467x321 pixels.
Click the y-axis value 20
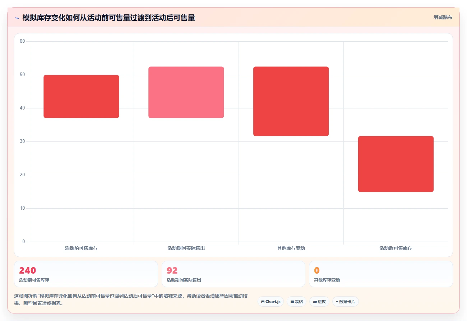tap(22, 175)
